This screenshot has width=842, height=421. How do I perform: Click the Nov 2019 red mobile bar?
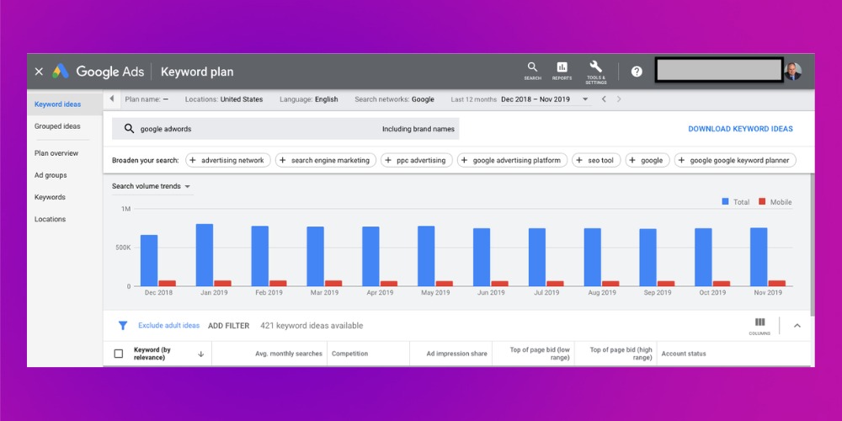click(x=777, y=283)
